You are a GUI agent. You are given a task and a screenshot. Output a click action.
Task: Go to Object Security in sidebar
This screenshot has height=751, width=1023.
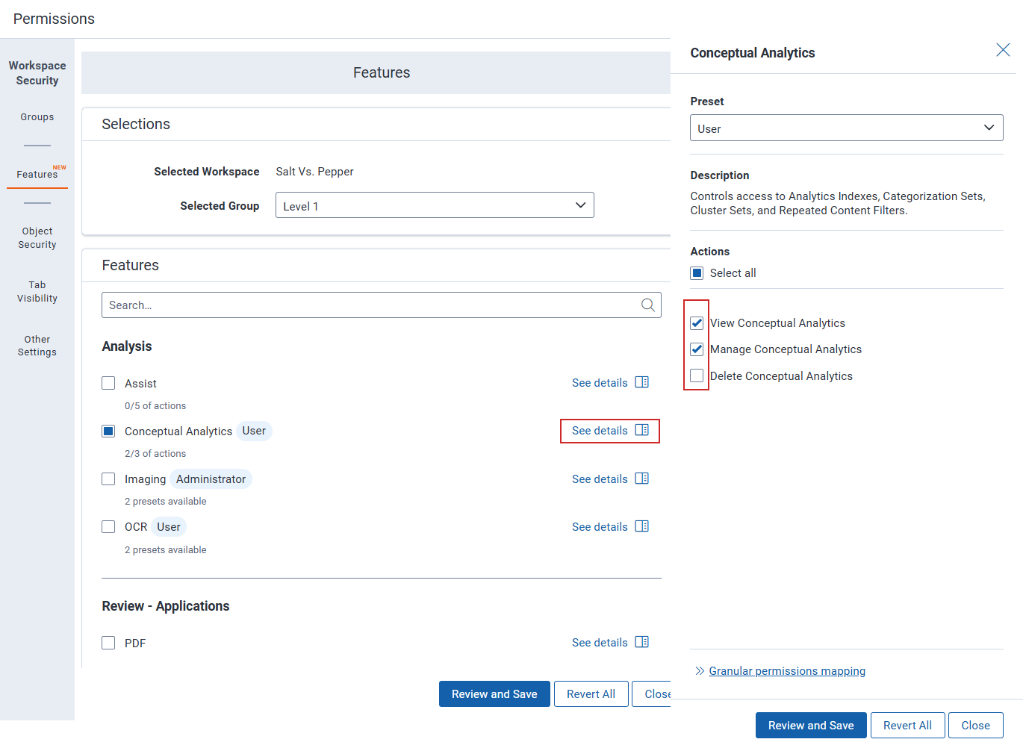pos(37,238)
